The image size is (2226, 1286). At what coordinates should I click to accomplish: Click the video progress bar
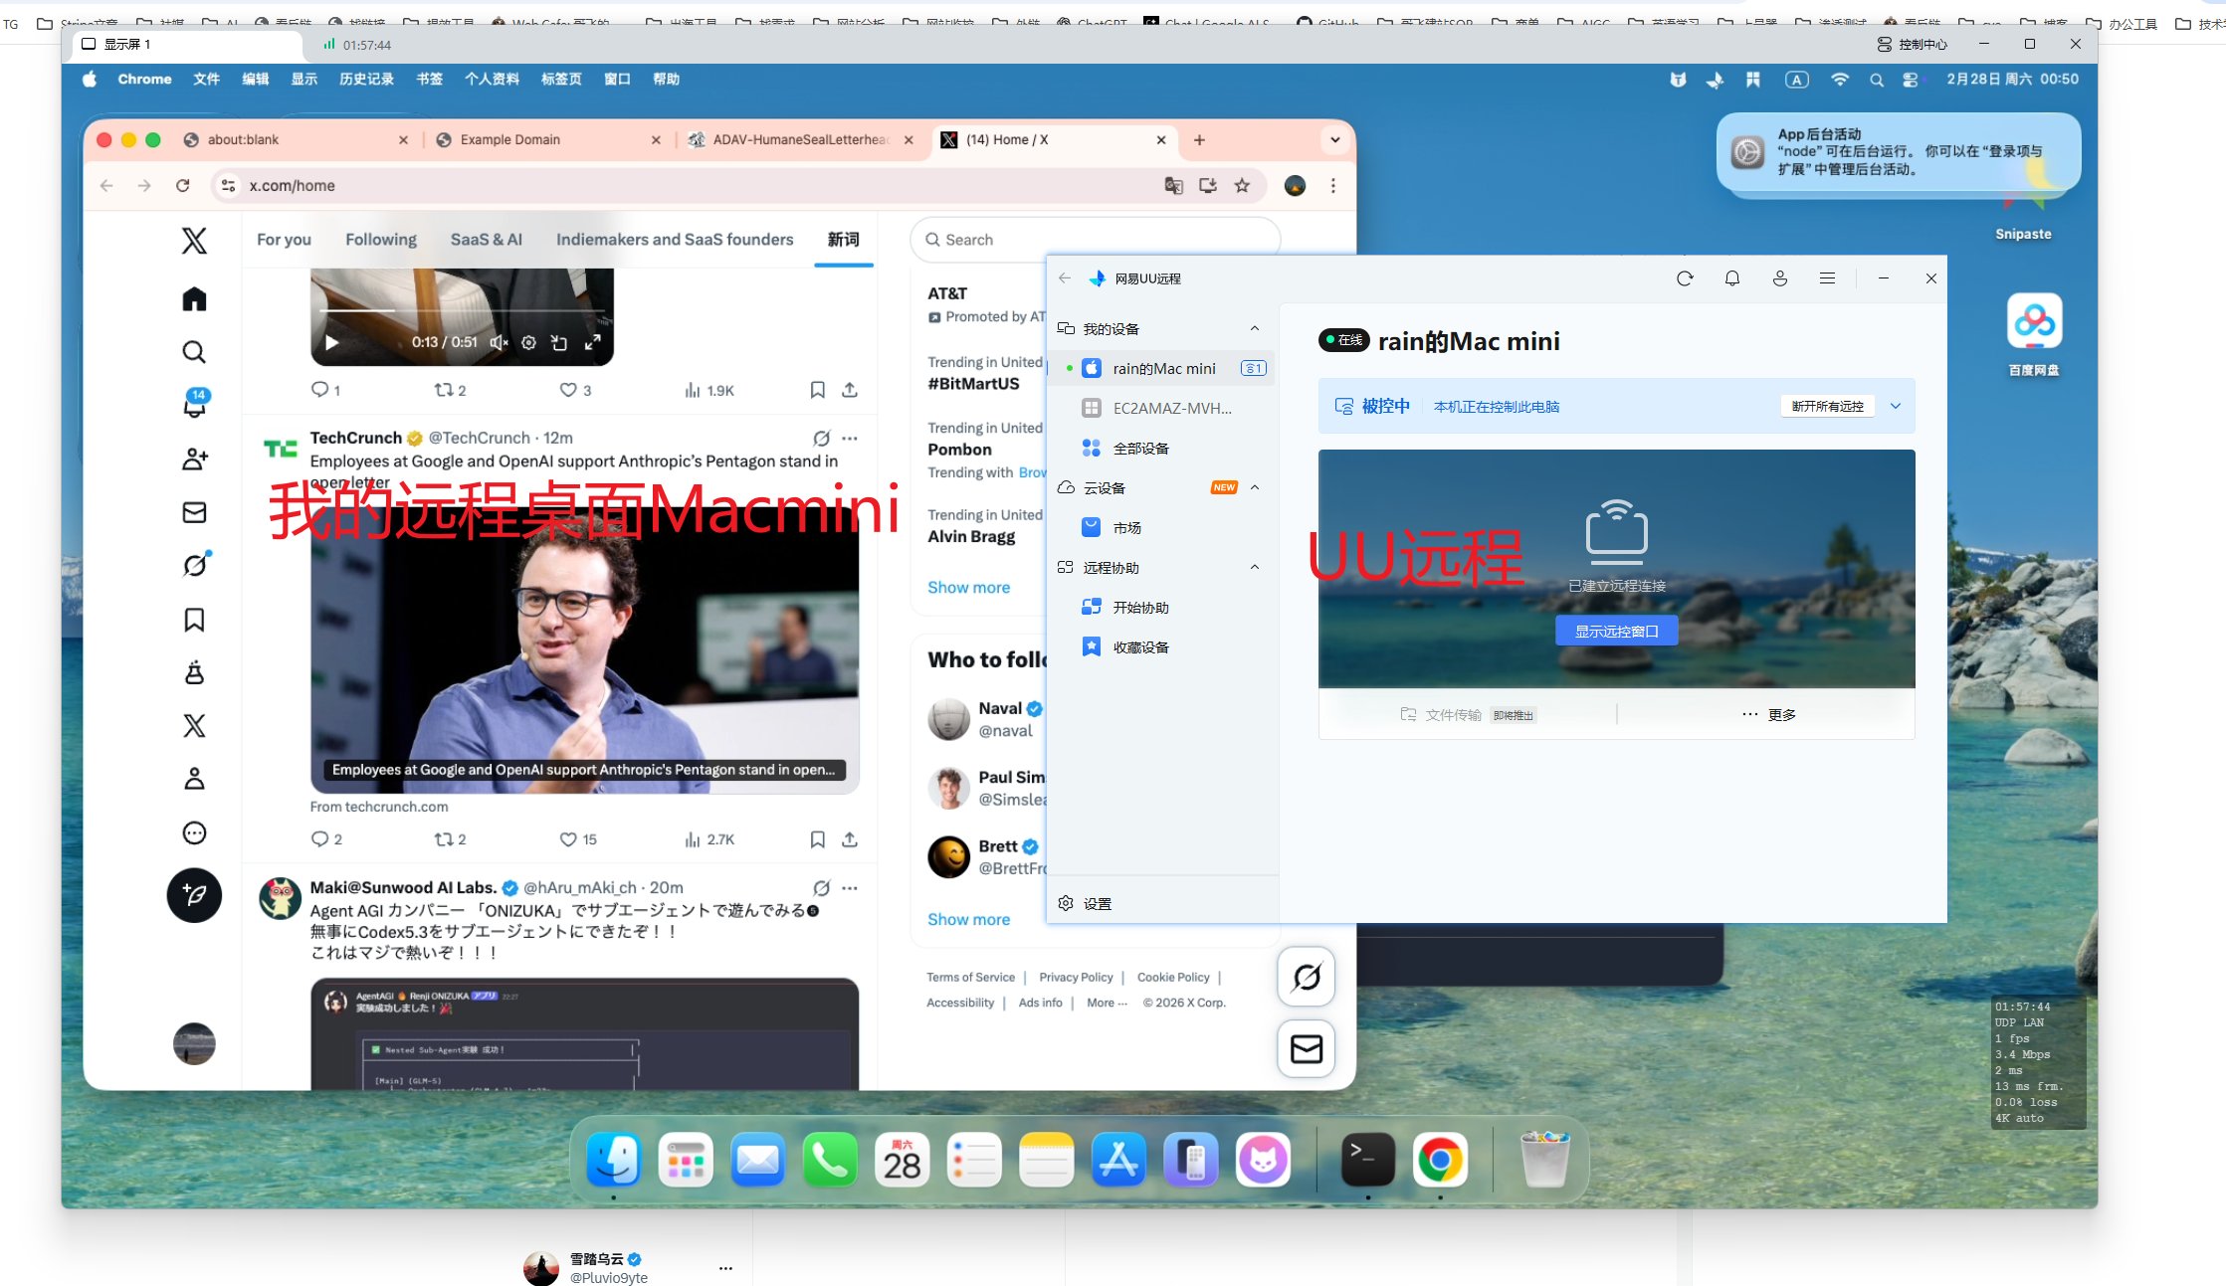tap(462, 311)
